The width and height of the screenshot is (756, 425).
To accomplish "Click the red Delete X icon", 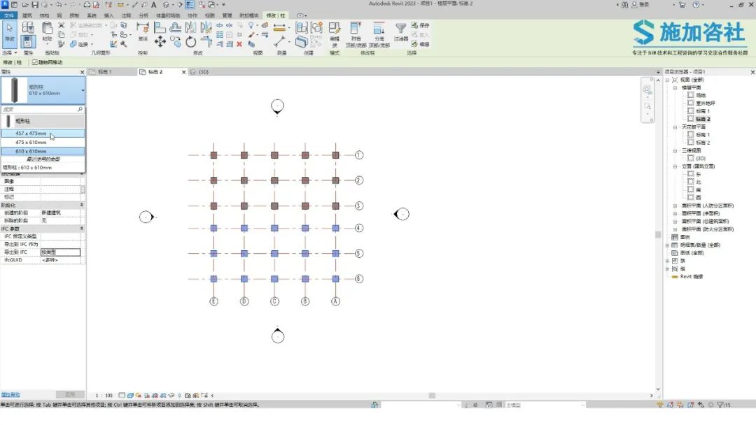I will pyautogui.click(x=239, y=44).
